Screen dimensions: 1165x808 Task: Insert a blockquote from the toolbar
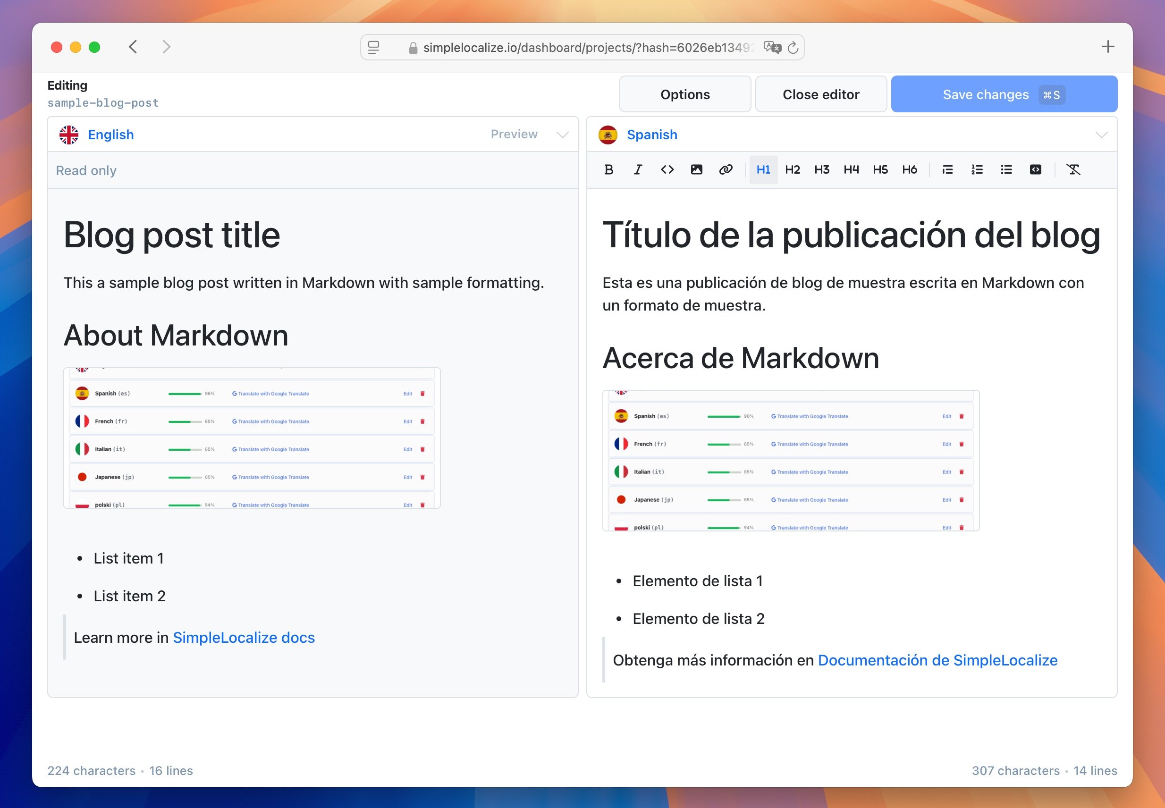click(948, 169)
